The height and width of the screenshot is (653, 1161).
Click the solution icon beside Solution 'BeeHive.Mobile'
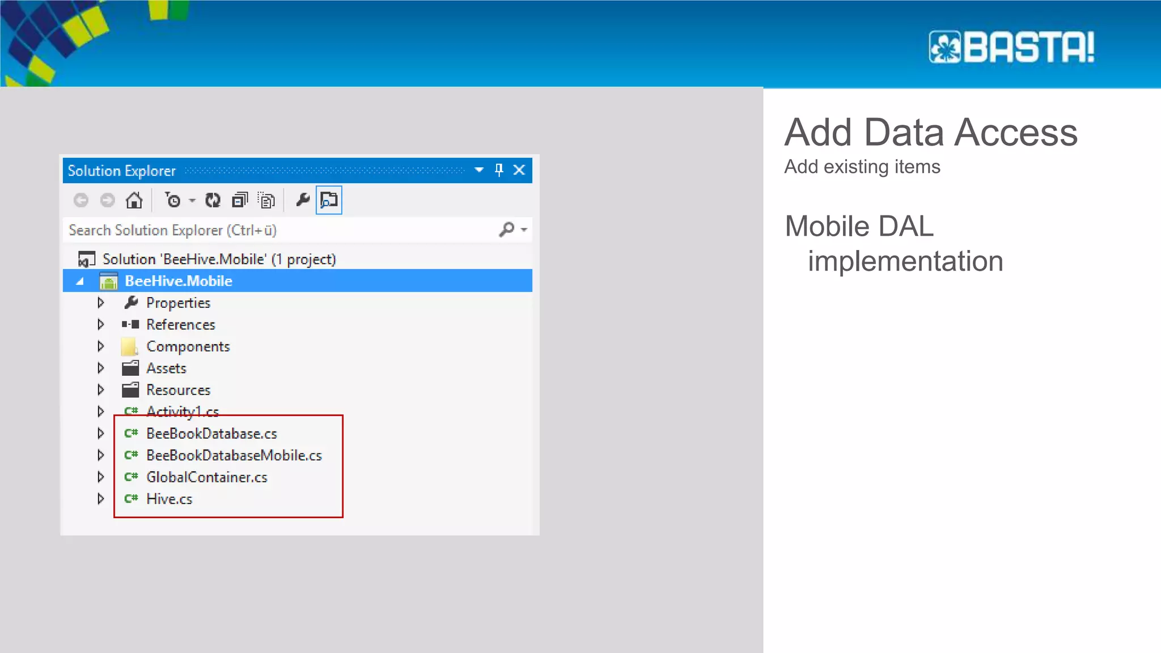coord(87,260)
